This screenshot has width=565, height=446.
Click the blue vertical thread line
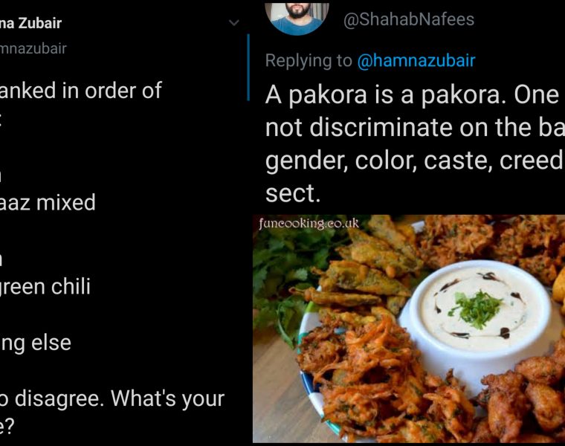[x=248, y=67]
